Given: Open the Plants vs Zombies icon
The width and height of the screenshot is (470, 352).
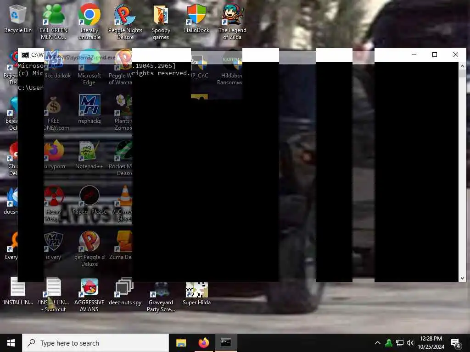Looking at the screenshot, I should 123,113.
